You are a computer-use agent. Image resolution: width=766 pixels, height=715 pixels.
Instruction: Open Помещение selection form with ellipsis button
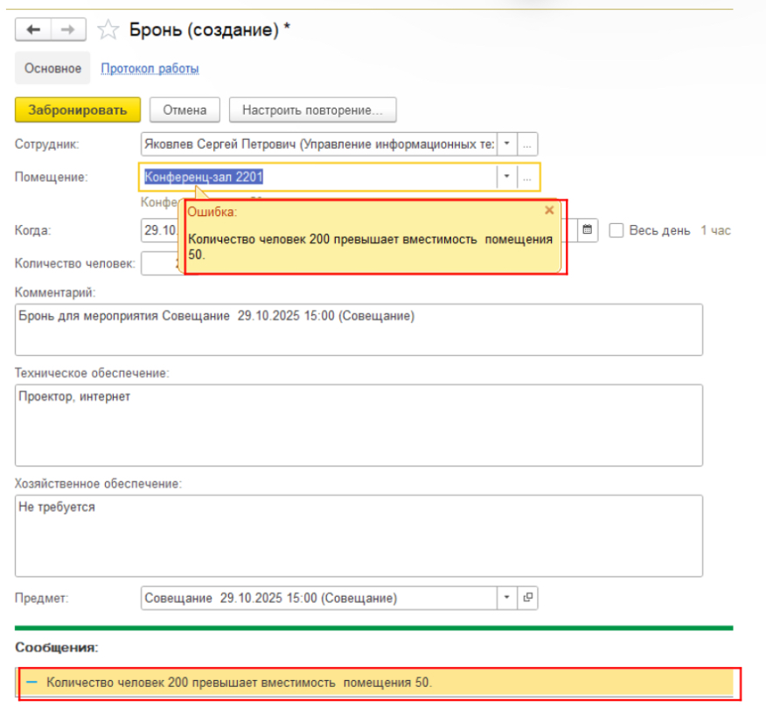click(527, 177)
